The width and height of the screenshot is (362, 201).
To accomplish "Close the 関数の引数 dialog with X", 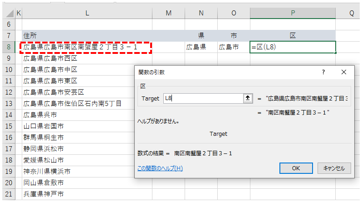I will pyautogui.click(x=343, y=72).
